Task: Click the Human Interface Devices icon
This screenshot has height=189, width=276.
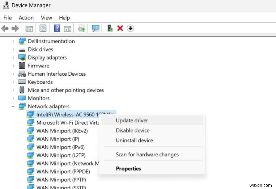Action: 22,74
